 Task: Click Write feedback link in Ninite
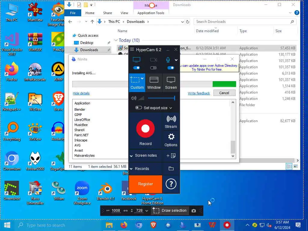tap(199, 93)
